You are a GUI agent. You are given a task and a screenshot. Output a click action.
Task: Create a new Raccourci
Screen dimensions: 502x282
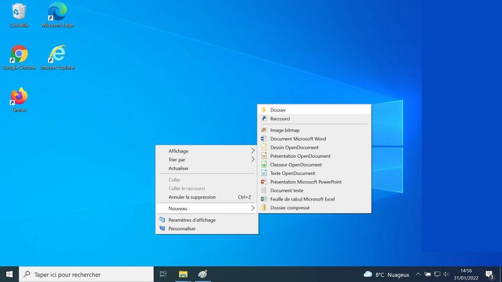314,118
